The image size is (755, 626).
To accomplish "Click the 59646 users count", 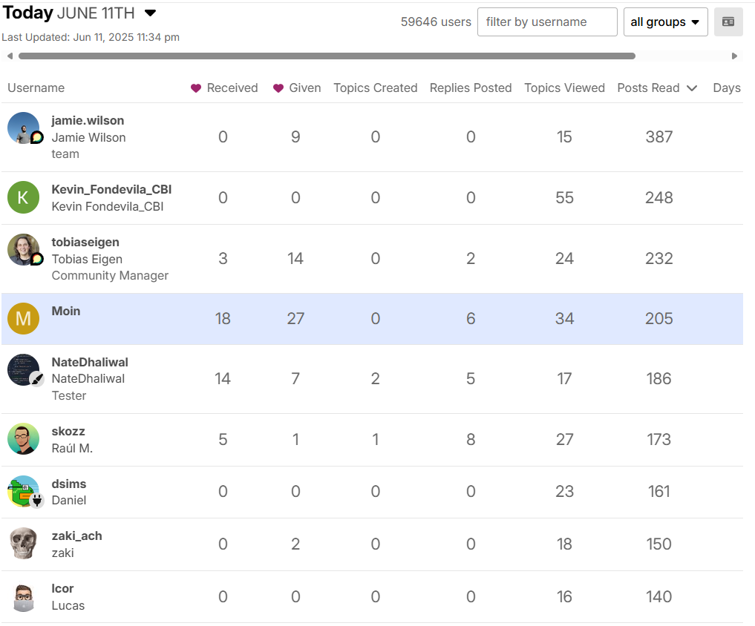I will [436, 22].
